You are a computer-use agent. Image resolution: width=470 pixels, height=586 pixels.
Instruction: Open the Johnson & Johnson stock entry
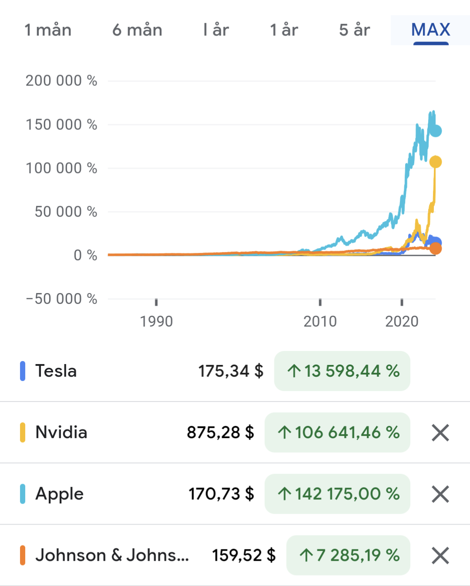click(x=112, y=555)
